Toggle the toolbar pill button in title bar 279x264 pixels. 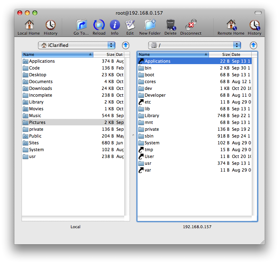pos(258,13)
